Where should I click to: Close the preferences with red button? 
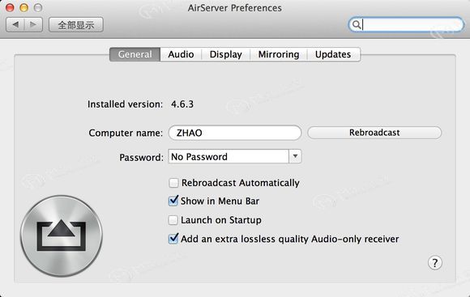point(10,8)
